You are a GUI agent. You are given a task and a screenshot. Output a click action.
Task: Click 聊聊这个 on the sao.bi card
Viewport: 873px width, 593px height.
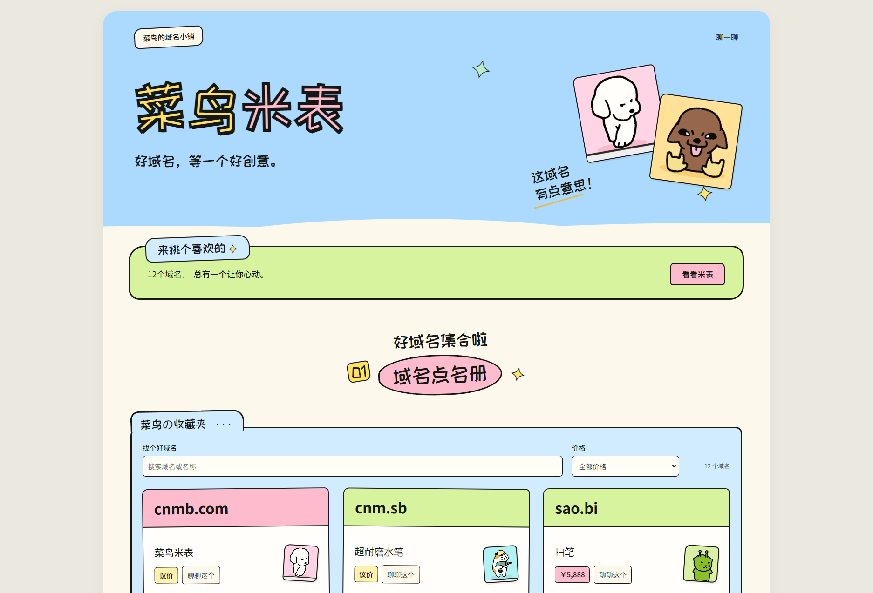613,575
